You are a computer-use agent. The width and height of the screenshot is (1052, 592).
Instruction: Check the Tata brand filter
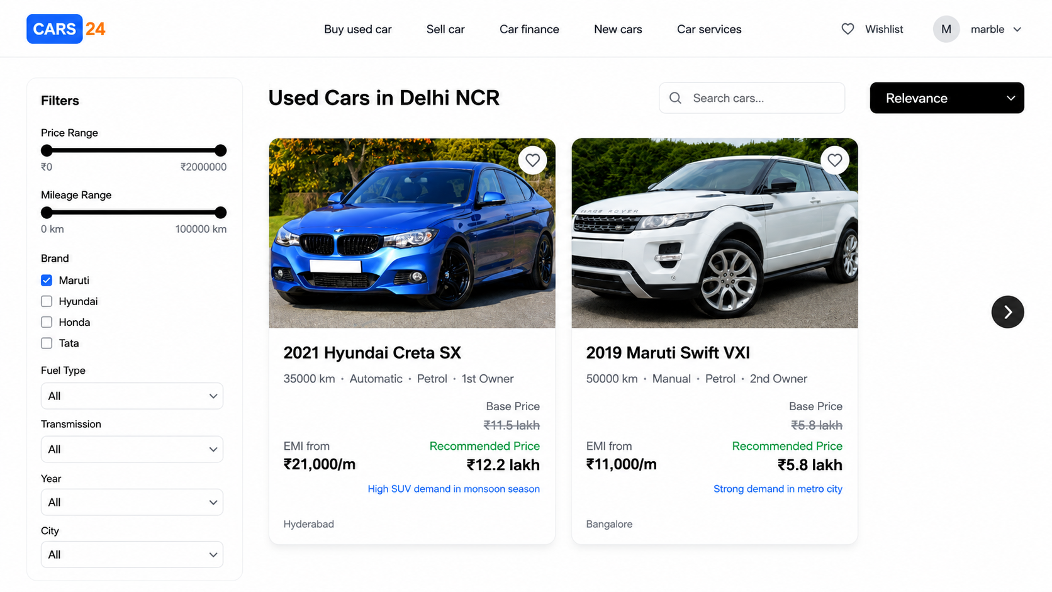pyautogui.click(x=47, y=343)
